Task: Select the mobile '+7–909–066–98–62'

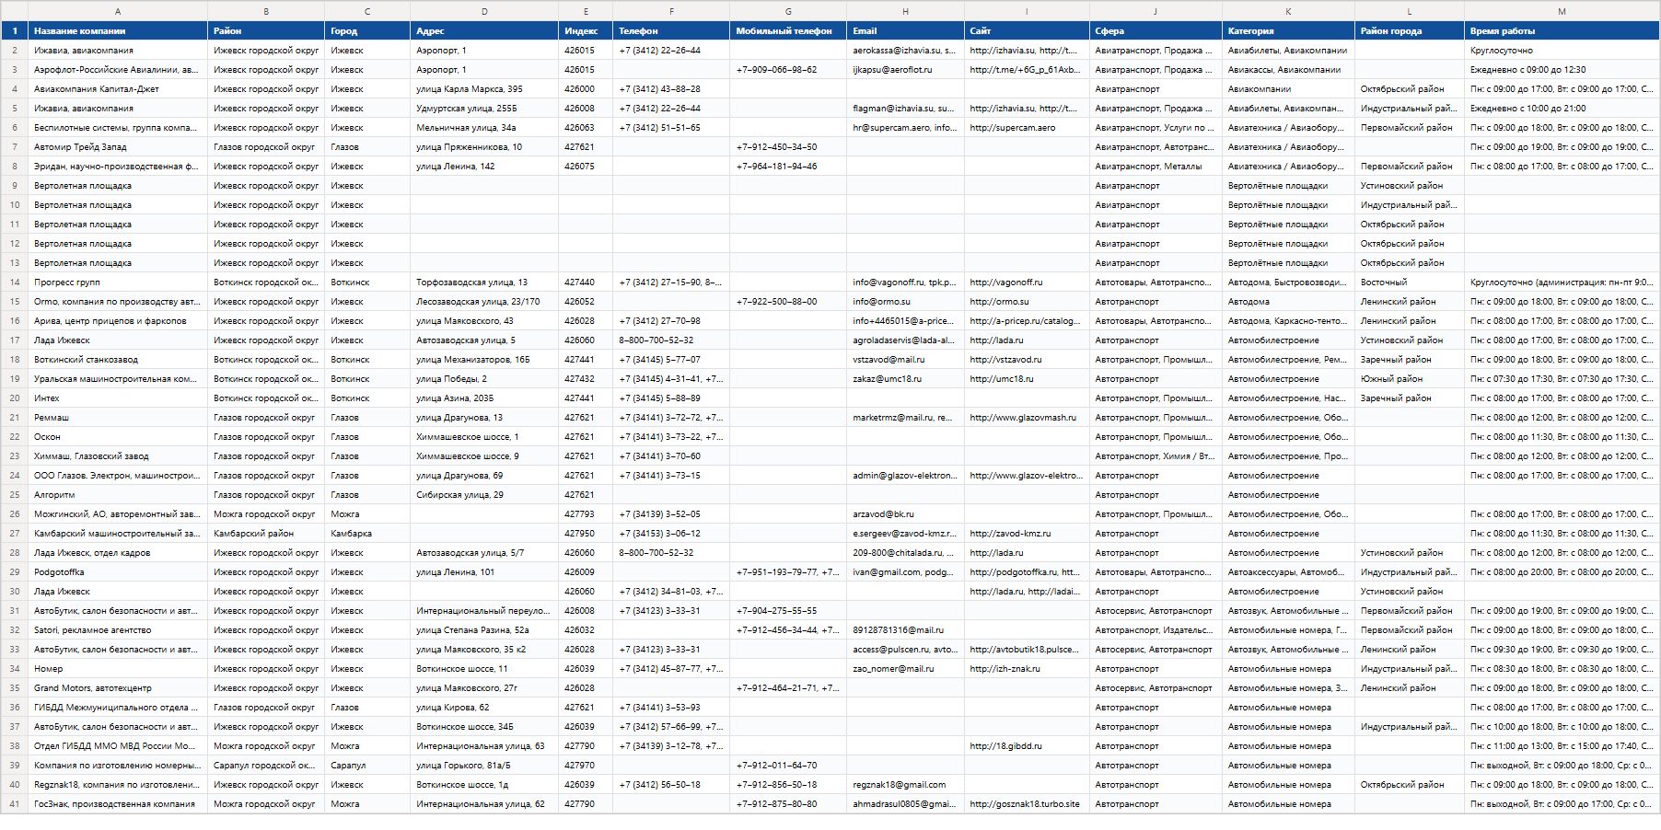Action: pyautogui.click(x=788, y=70)
